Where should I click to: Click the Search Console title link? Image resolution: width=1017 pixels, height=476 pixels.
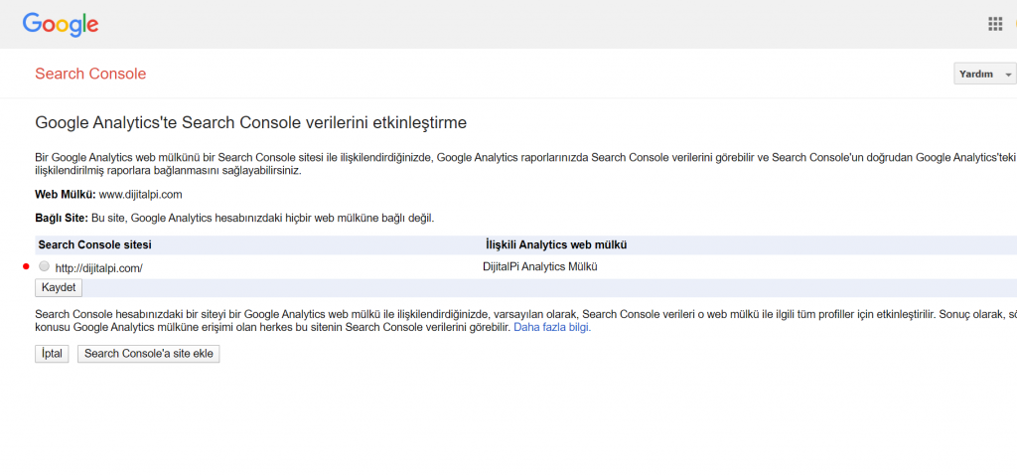(x=90, y=74)
